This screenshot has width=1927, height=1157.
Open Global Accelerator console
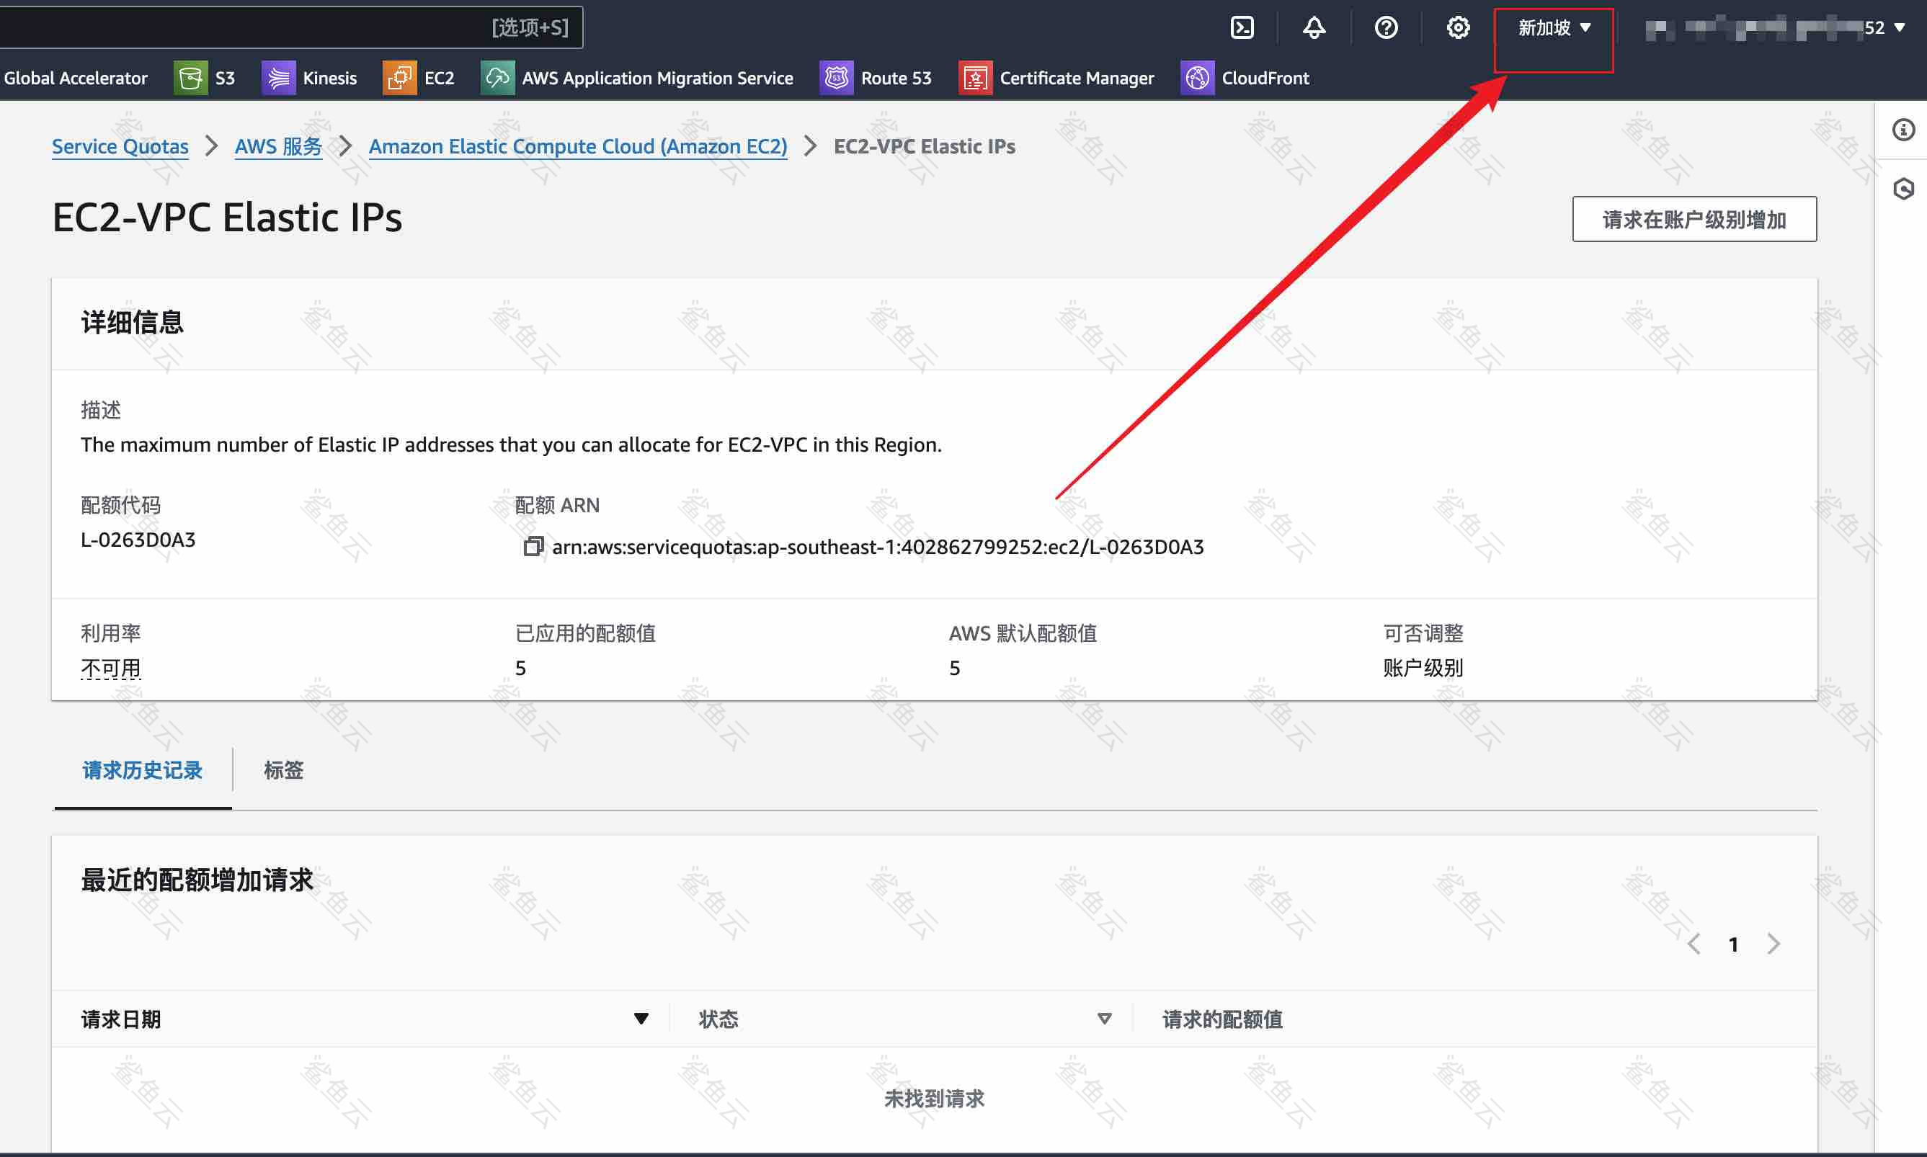tap(76, 77)
